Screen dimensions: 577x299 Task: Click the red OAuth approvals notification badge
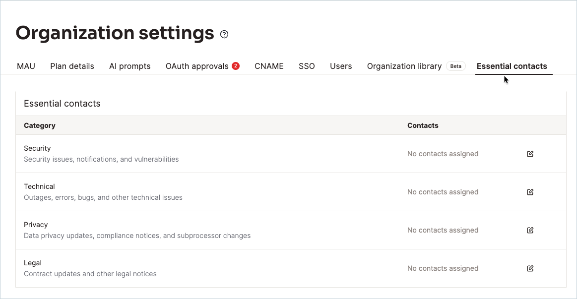[236, 66]
